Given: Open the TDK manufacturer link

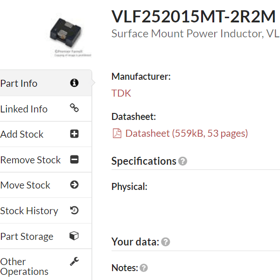Looking at the screenshot, I should pyautogui.click(x=121, y=93).
